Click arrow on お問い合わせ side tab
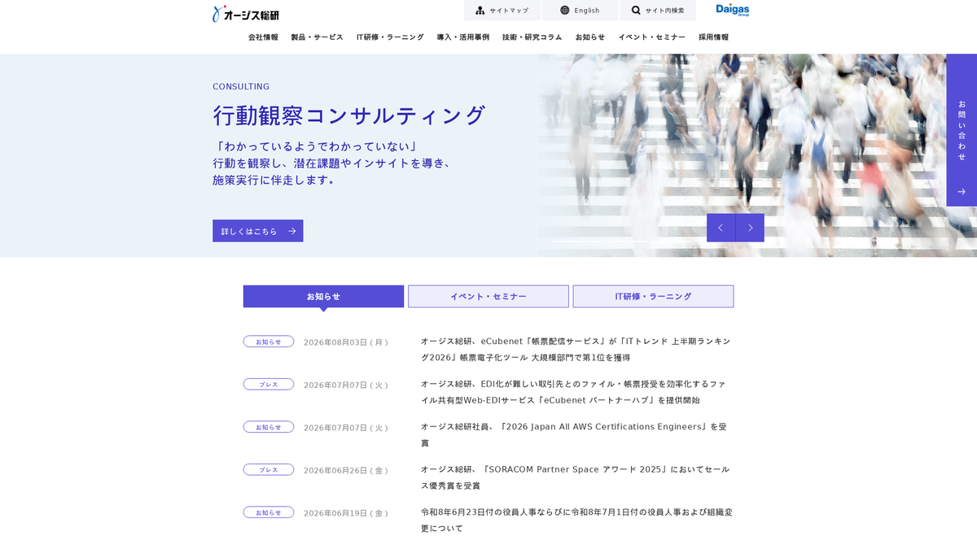 (x=962, y=192)
